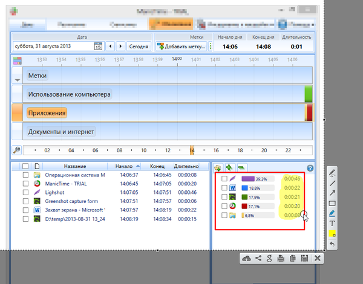Toggle the select-all checkbox in list header
Image resolution: width=363 pixels, height=284 pixels.
pos(25,166)
